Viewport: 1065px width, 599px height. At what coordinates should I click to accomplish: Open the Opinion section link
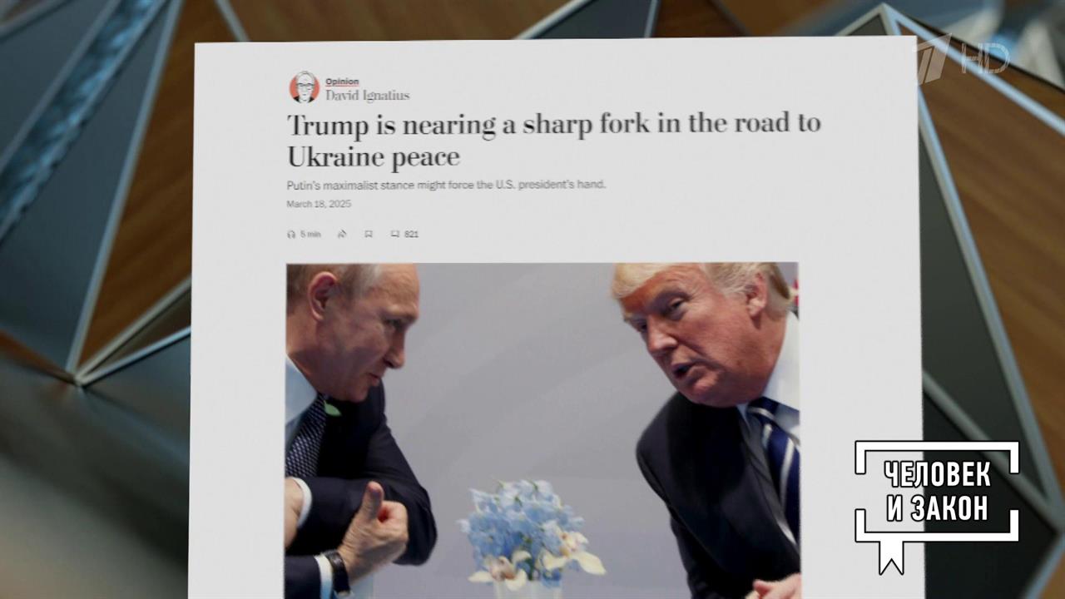click(342, 82)
